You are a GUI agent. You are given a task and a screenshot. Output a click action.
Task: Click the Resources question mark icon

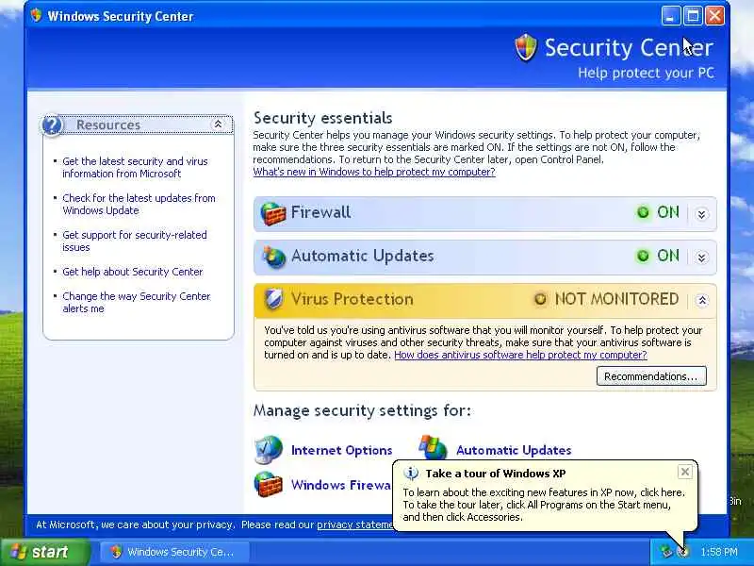point(52,125)
